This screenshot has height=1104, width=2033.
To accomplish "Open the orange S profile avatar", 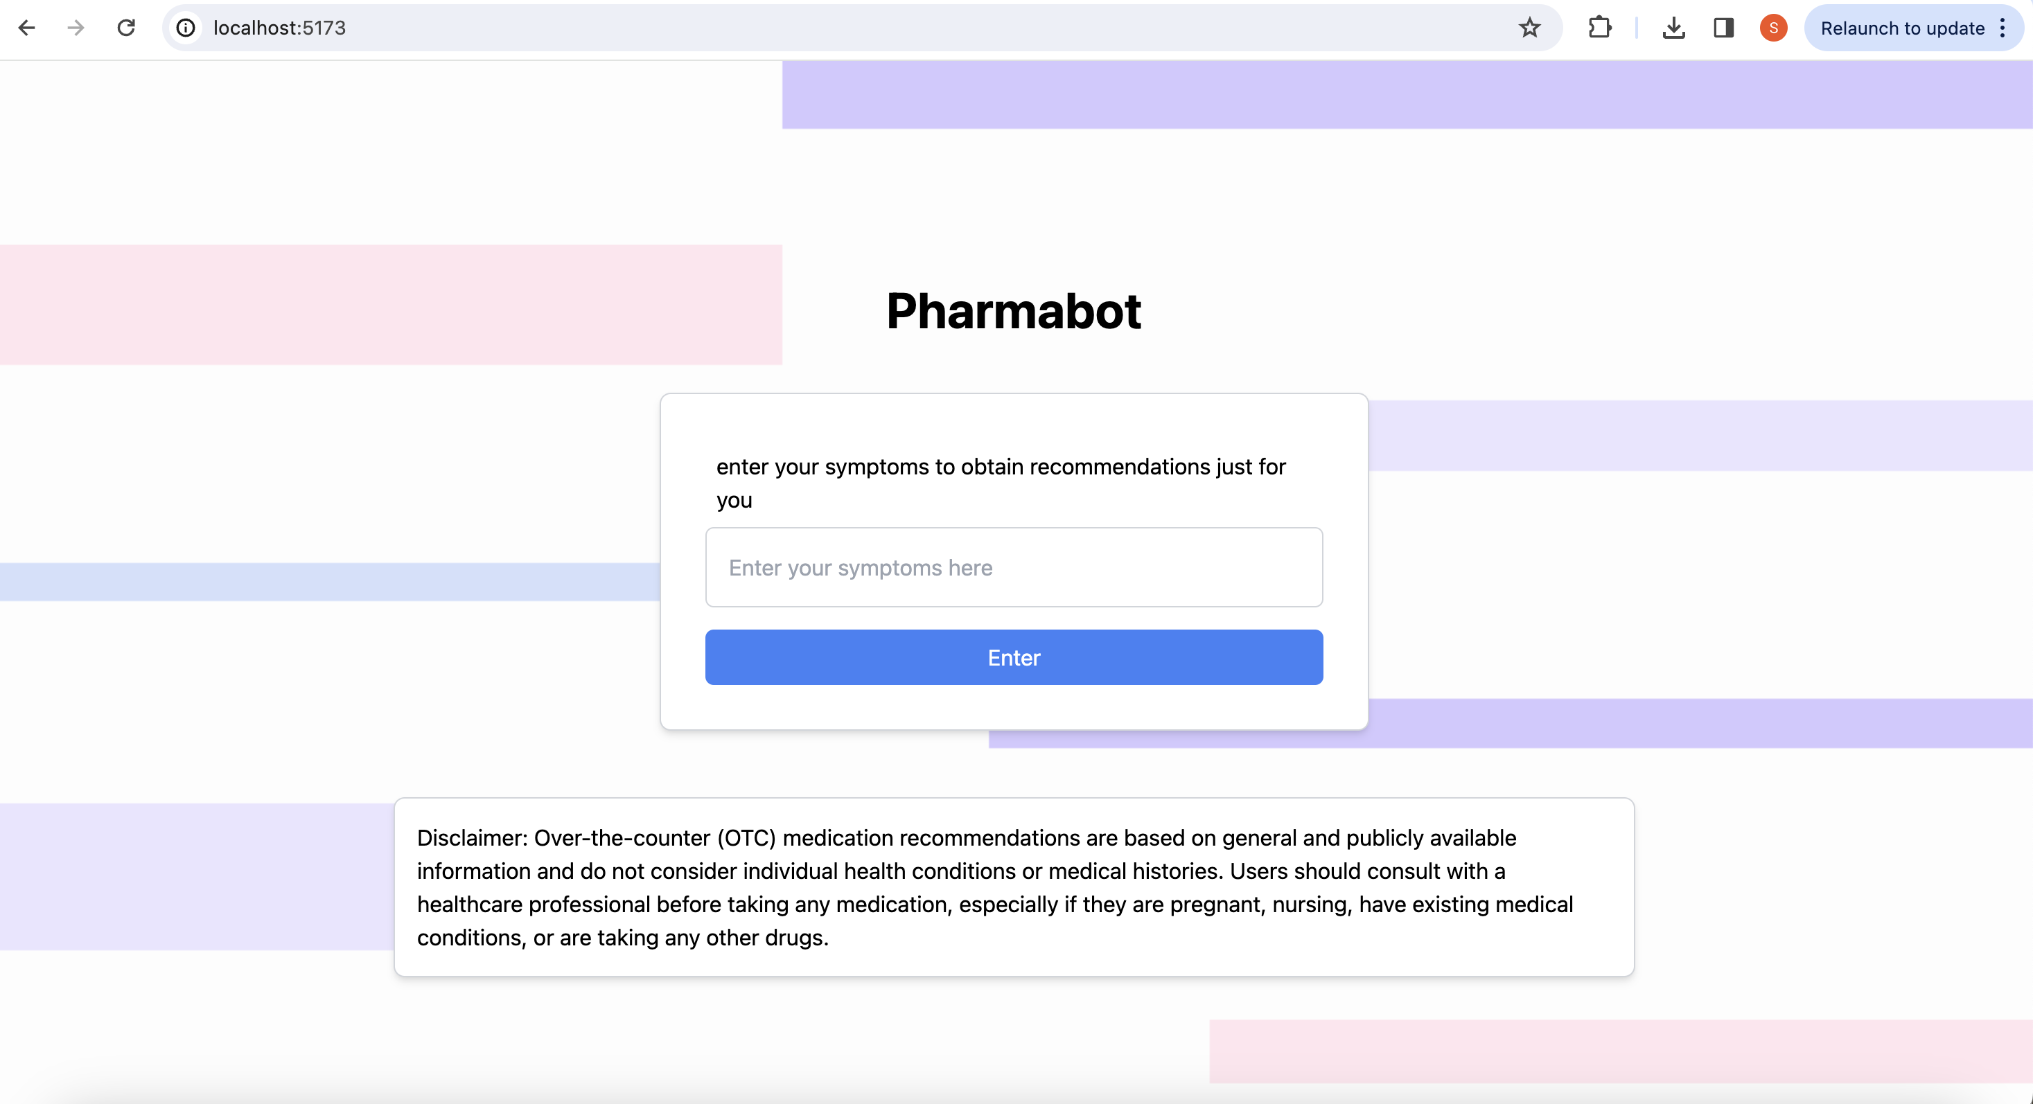I will point(1772,28).
